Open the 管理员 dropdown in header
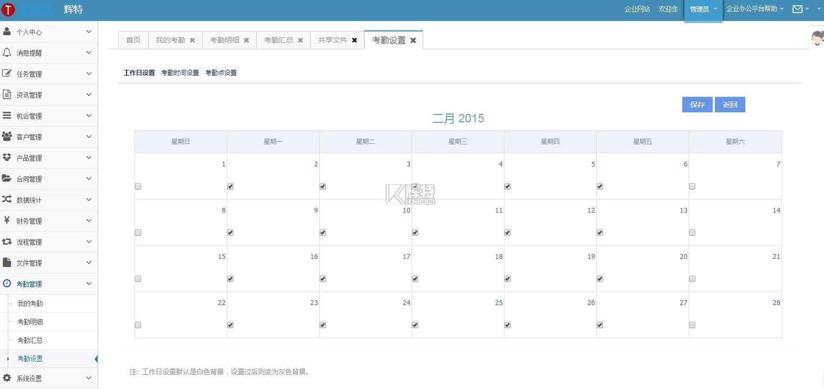The image size is (824, 389). point(703,9)
